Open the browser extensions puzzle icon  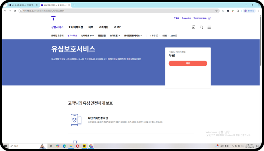(x=238, y=11)
